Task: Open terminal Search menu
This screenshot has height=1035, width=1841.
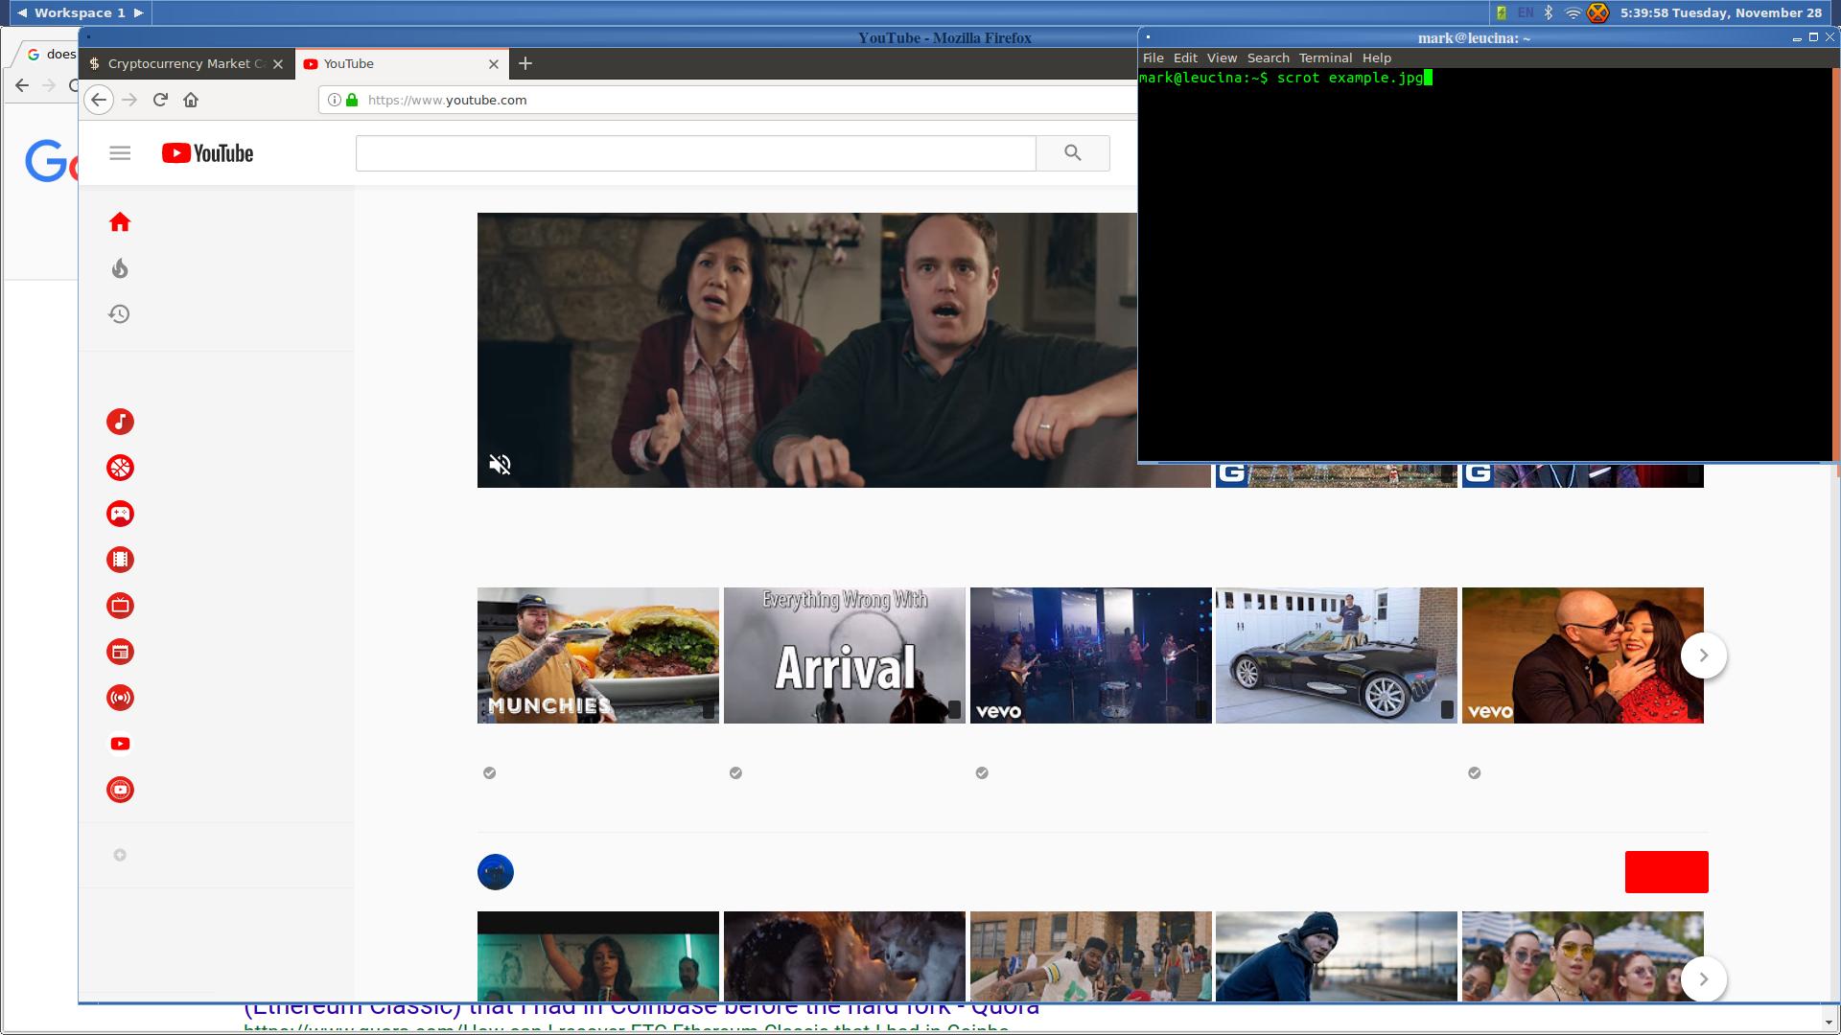Action: click(x=1268, y=58)
